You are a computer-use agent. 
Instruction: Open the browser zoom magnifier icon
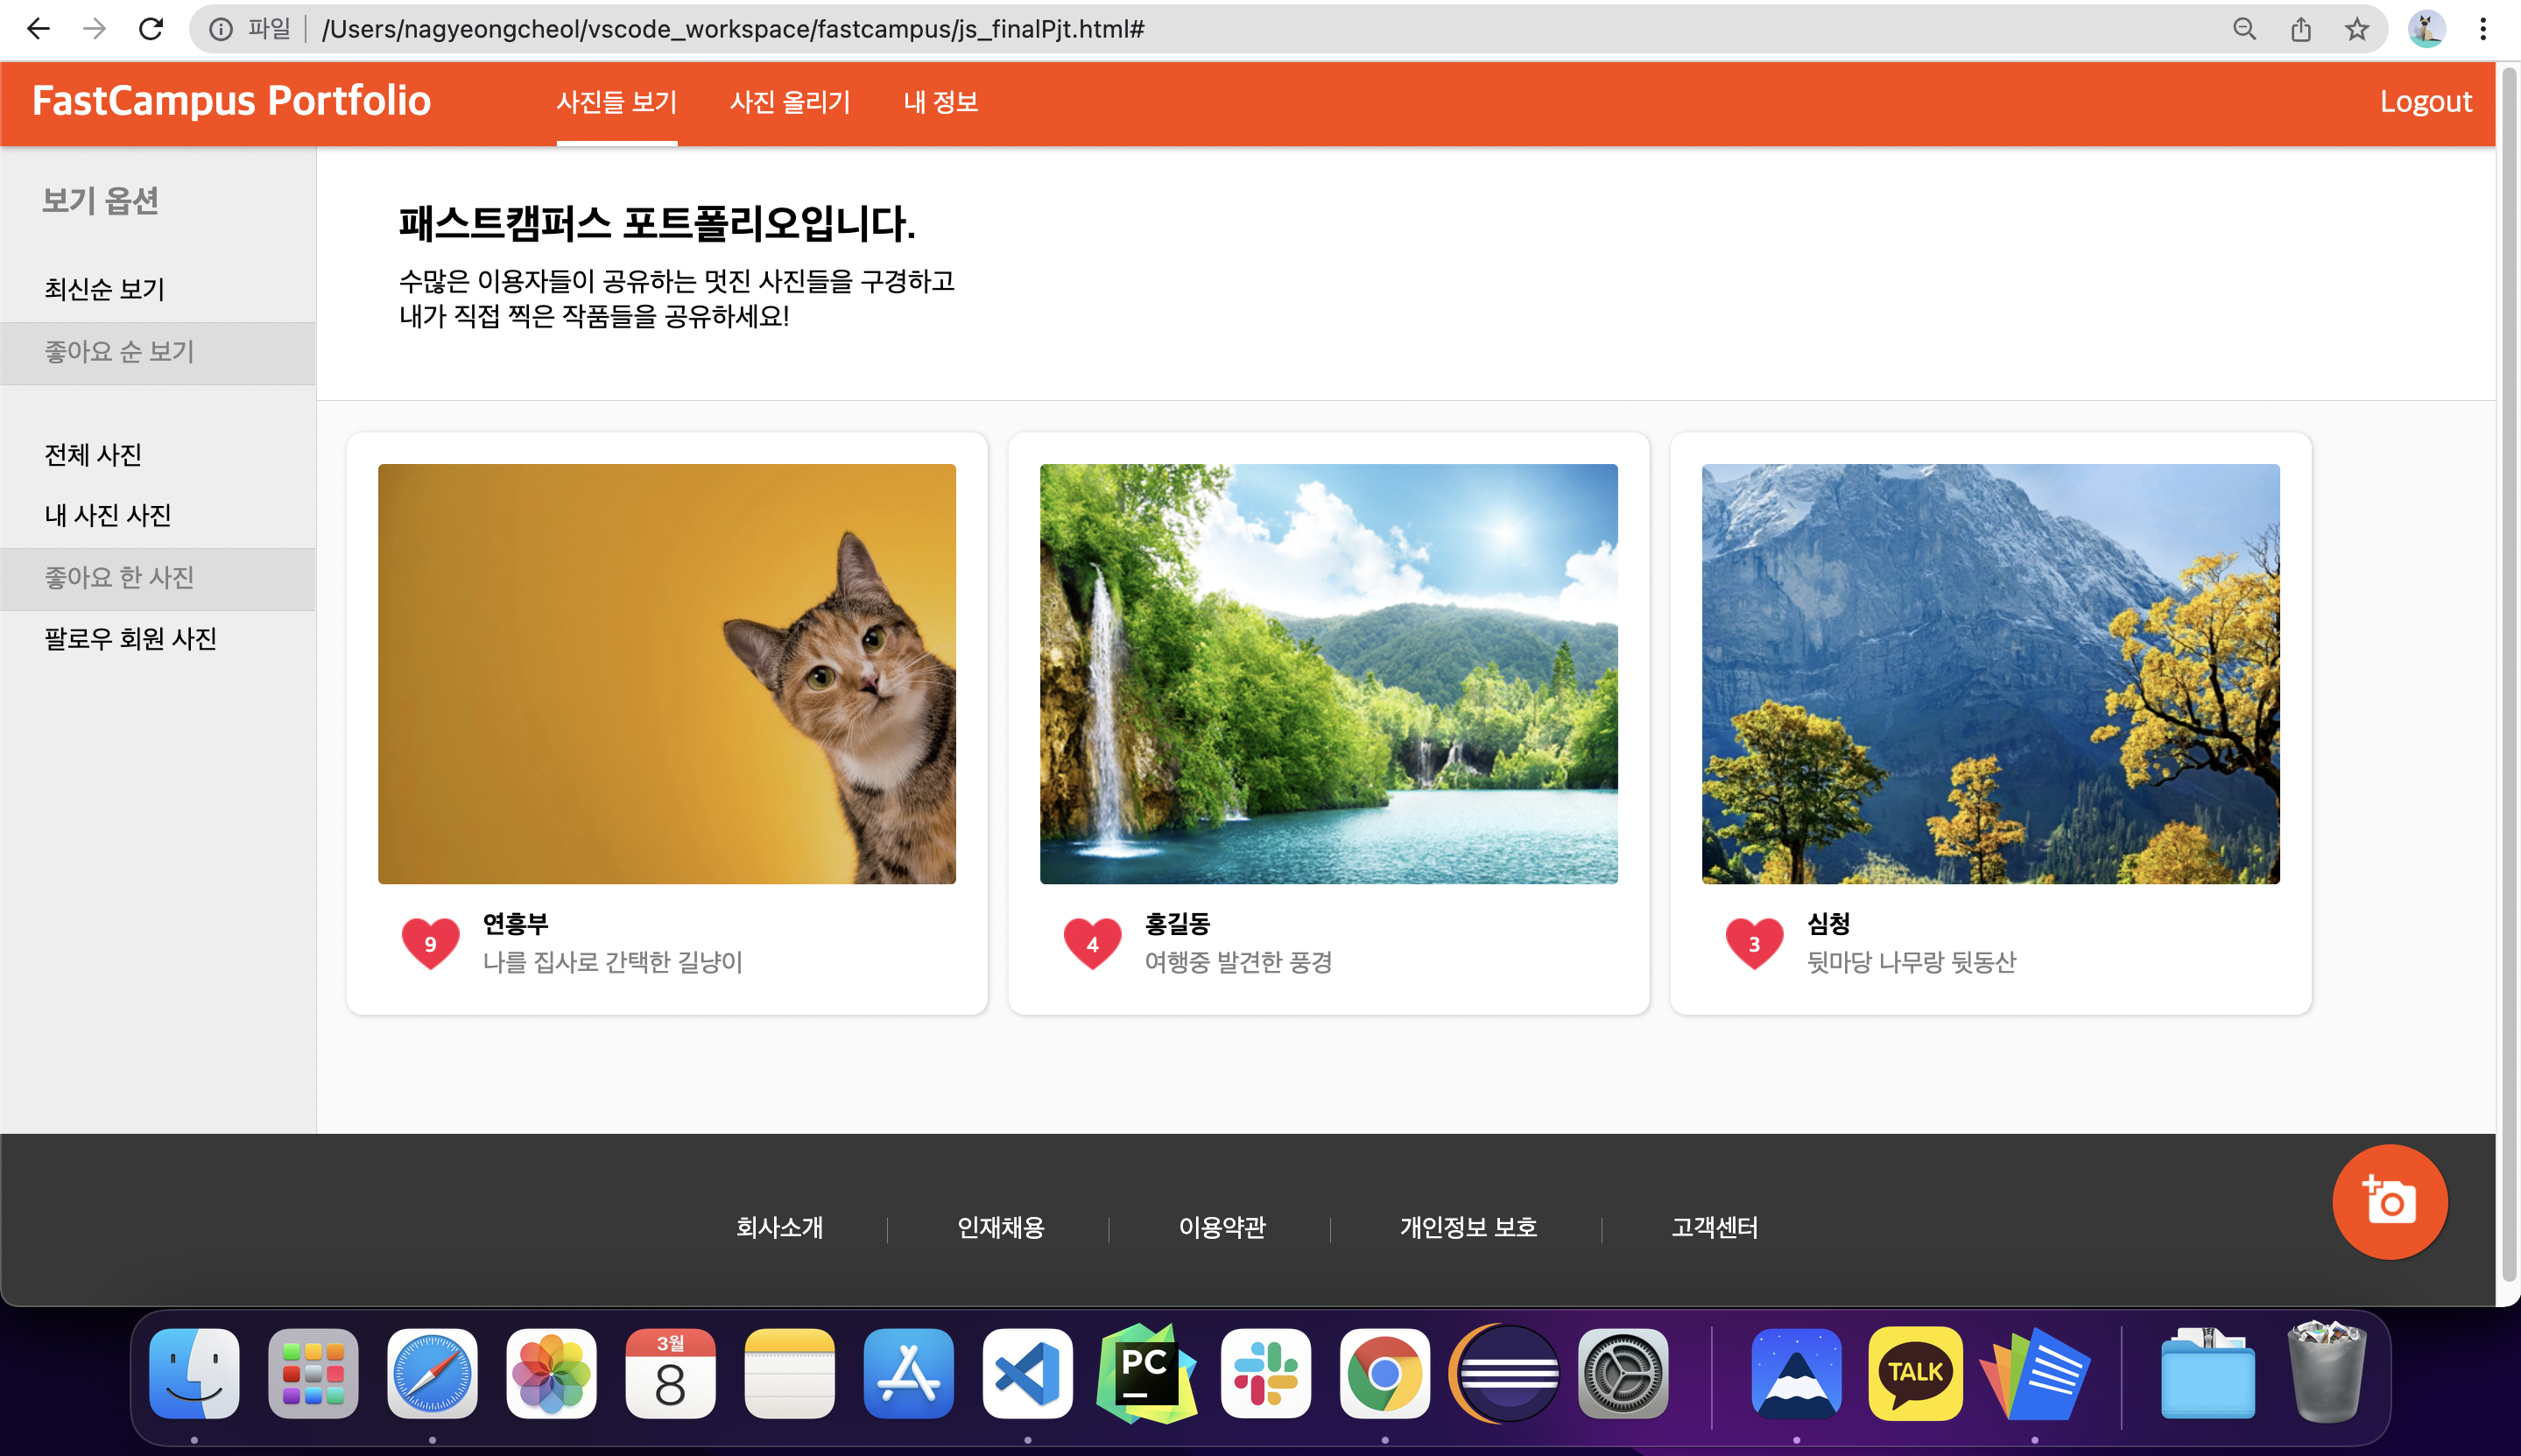(2245, 29)
